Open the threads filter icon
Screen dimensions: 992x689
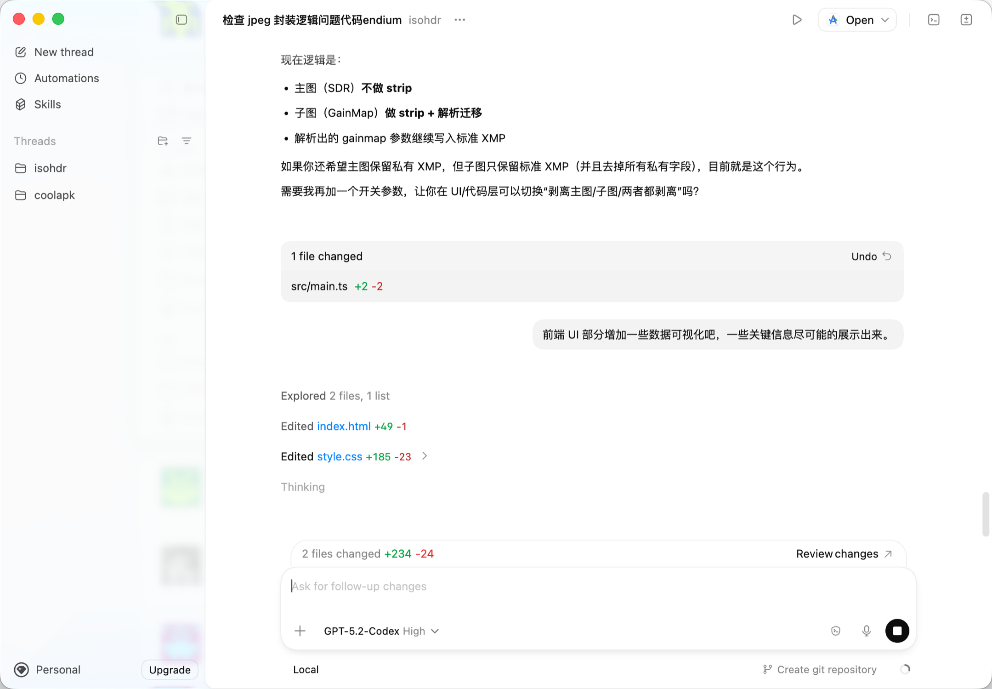point(187,141)
